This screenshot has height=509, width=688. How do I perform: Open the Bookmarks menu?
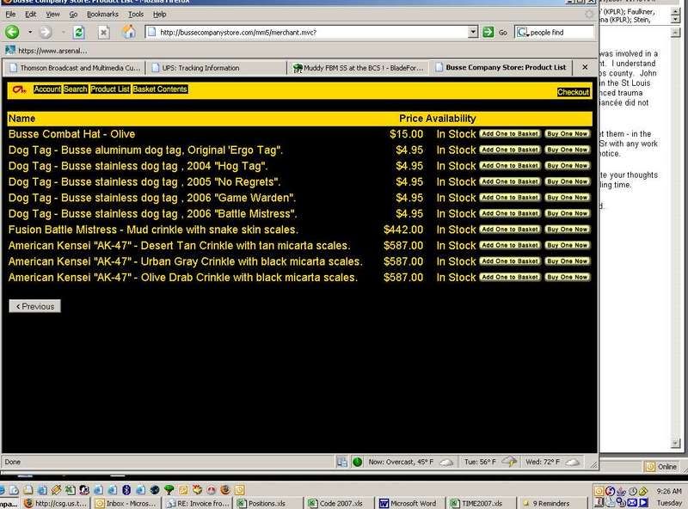[x=102, y=14]
